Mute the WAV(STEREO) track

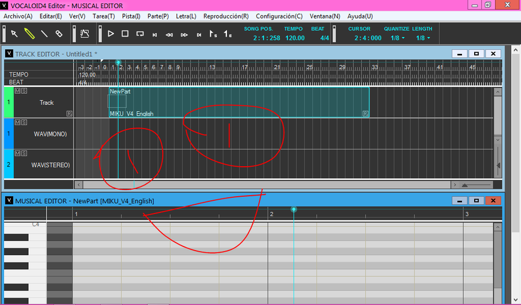tap(17, 153)
